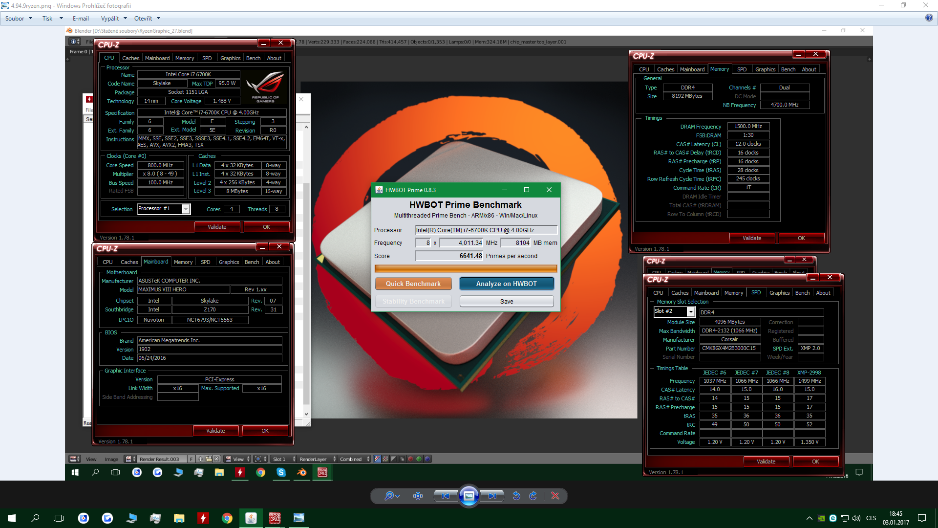Click ROG CPU-Z icon in inner screenshot taskbar
Viewport: 938px width, 528px height.
pos(322,472)
